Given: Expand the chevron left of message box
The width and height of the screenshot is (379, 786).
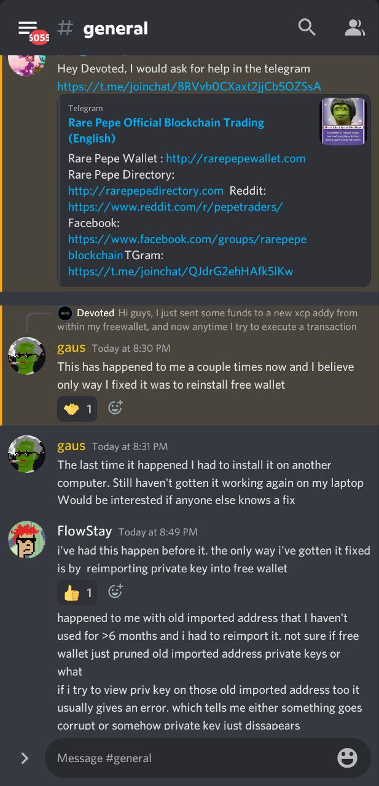Looking at the screenshot, I should coord(25,758).
